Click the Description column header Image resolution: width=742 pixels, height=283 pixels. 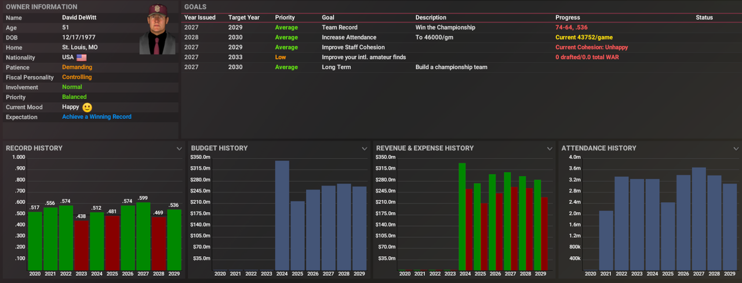(x=431, y=17)
